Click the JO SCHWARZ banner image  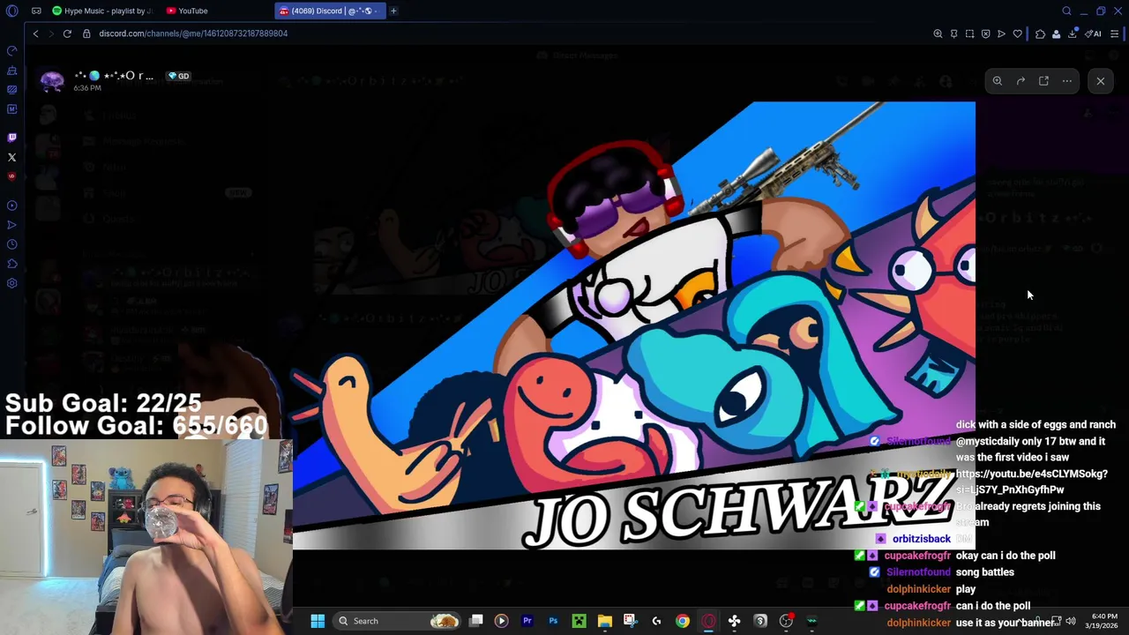[x=634, y=325]
